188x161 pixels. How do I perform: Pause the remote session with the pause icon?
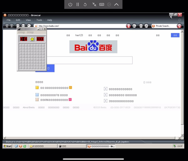click(78, 5)
